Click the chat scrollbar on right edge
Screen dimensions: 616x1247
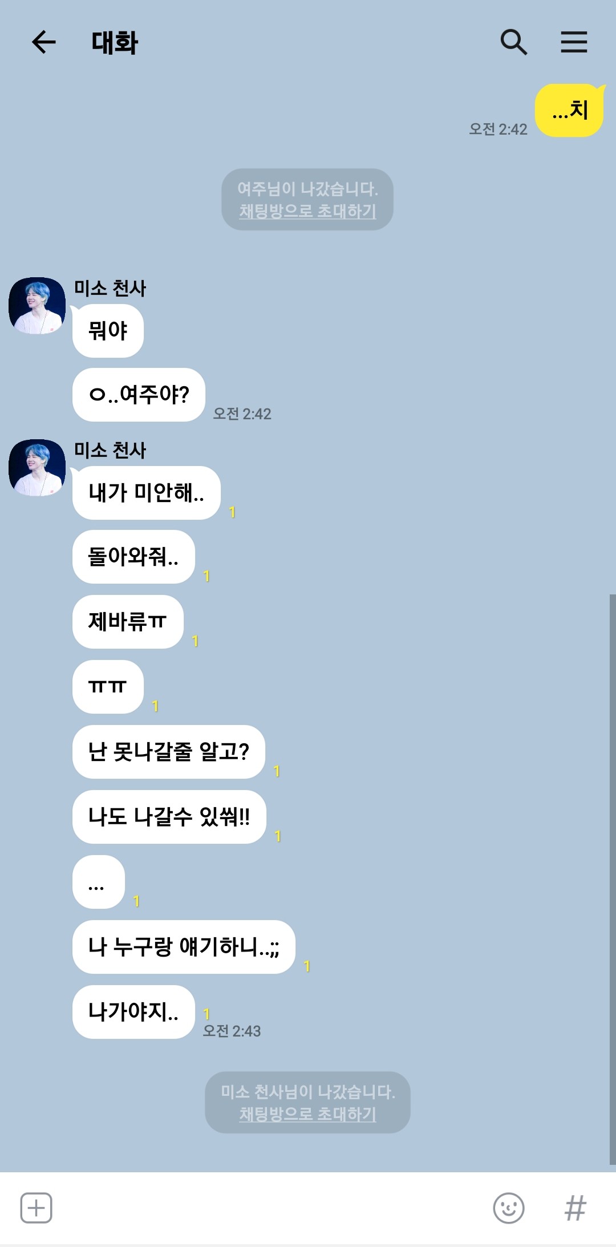pos(613,879)
